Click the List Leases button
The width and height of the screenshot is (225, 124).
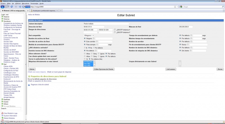coord(171,69)
